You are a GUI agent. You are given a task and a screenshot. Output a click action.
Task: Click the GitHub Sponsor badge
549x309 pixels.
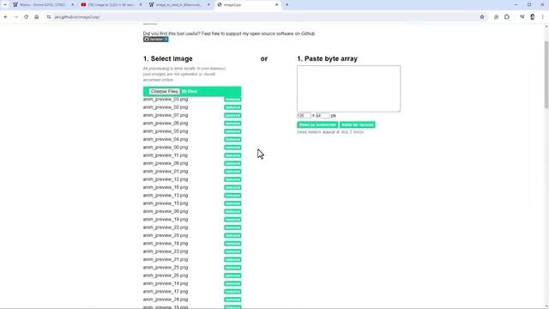(156, 39)
